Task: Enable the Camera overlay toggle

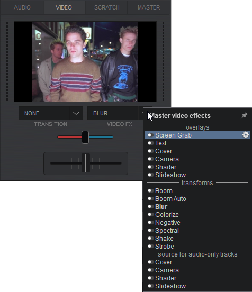Action: 150,159
